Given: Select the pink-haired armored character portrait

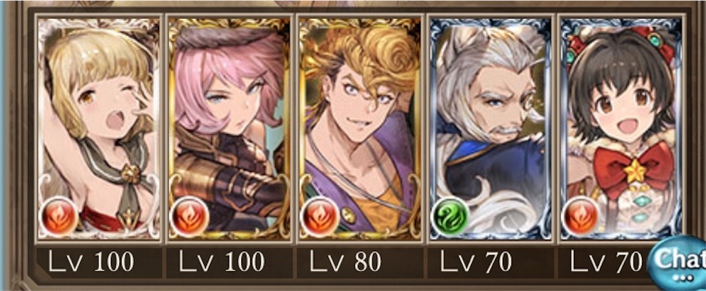Looking at the screenshot, I should (229, 128).
